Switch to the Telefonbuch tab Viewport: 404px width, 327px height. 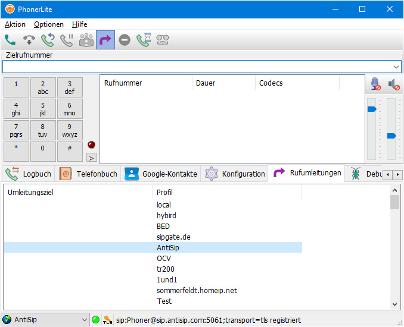click(88, 174)
